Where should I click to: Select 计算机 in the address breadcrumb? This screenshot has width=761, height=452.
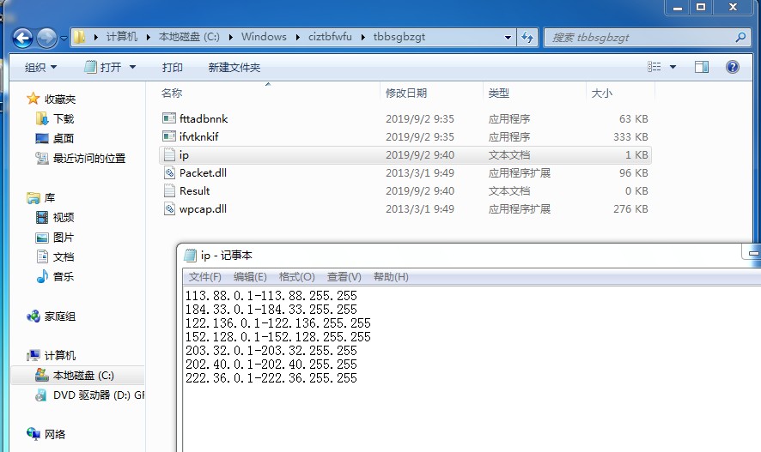tap(121, 37)
